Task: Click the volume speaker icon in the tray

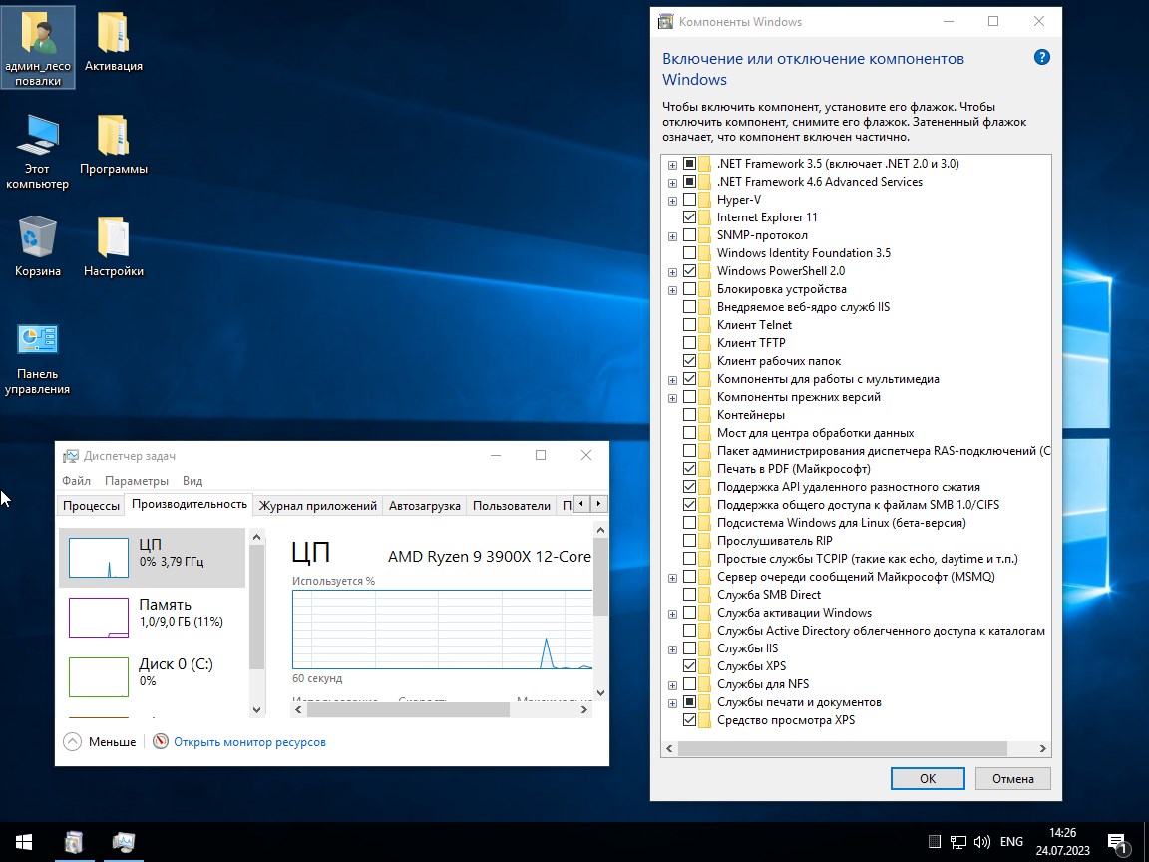Action: 981,843
